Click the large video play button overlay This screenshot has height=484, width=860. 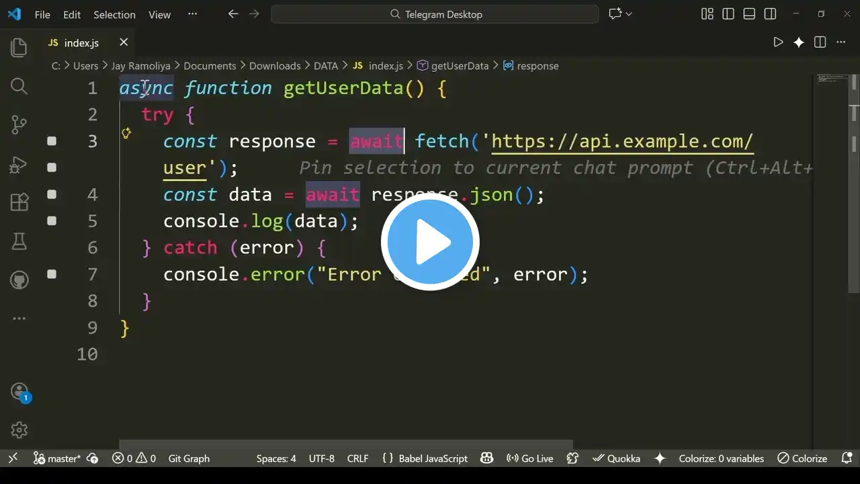(x=430, y=241)
